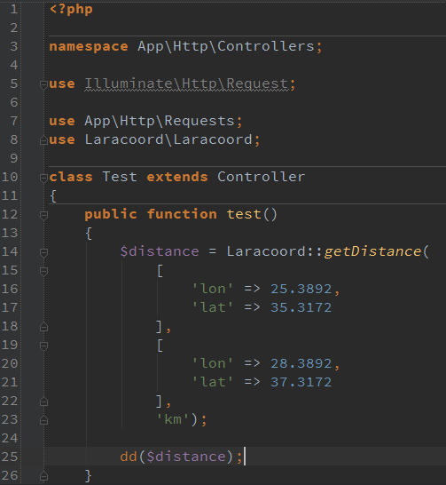The height and width of the screenshot is (485, 446).
Task: Click 'lon' key on line 16
Action: click(x=213, y=289)
